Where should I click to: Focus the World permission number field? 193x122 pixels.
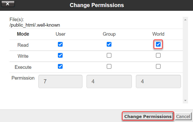pyautogui.click(x=158, y=81)
